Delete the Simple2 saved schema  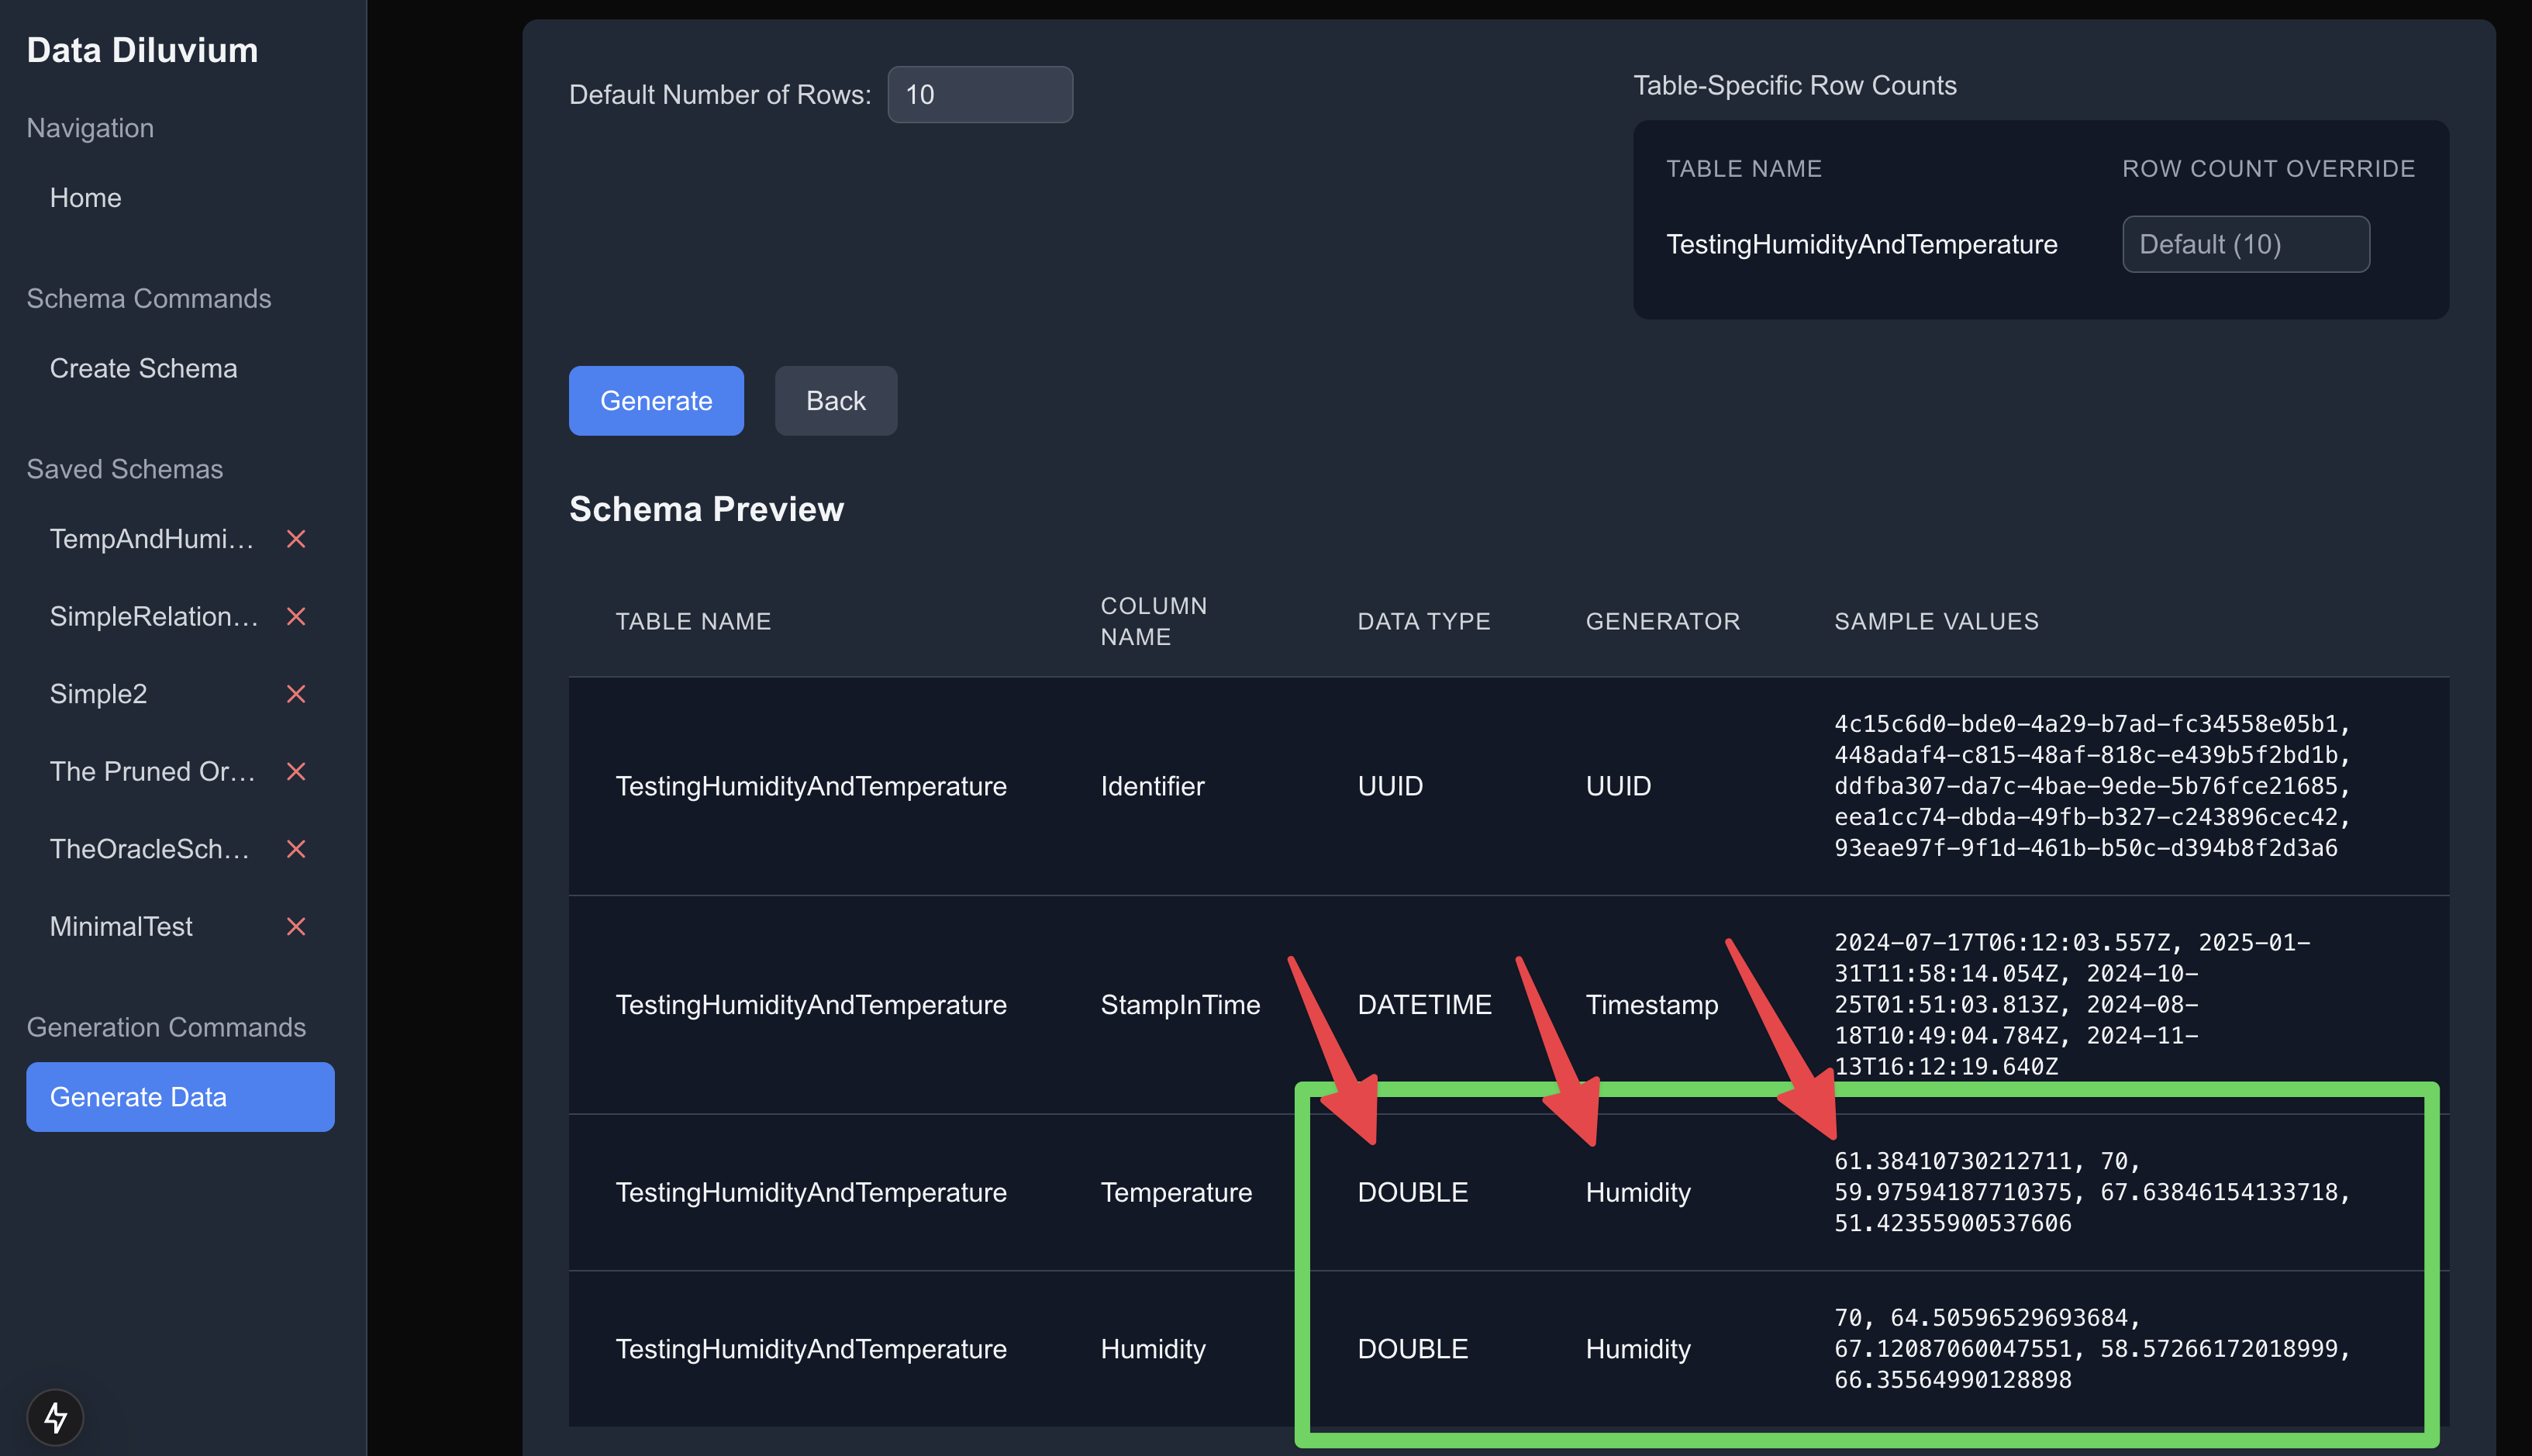(296, 694)
